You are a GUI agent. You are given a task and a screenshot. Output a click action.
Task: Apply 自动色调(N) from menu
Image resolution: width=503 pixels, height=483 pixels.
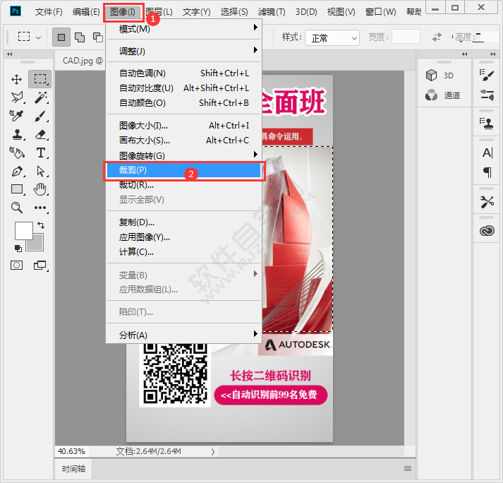point(184,73)
